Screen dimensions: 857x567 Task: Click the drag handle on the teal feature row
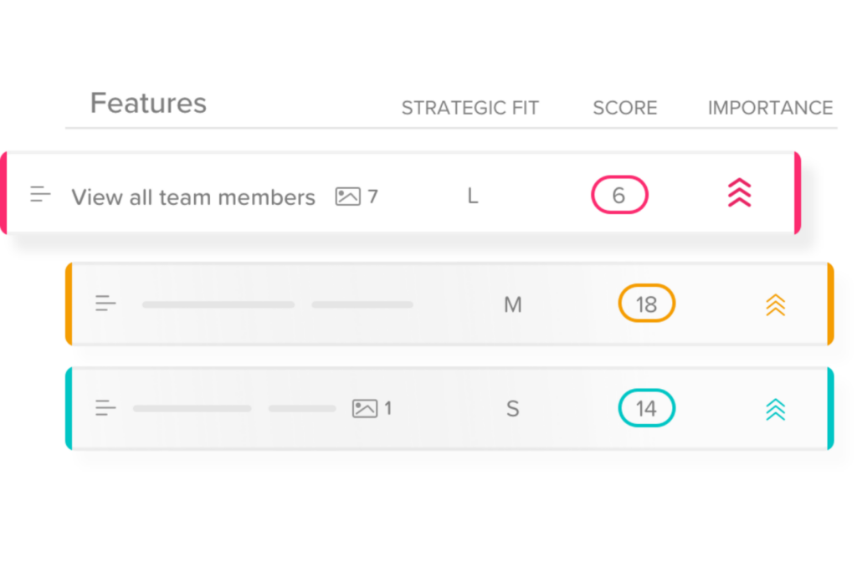pos(105,408)
